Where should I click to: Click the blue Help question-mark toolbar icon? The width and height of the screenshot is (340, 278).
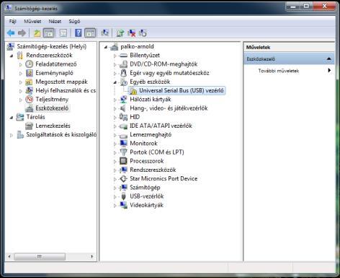pos(79,32)
